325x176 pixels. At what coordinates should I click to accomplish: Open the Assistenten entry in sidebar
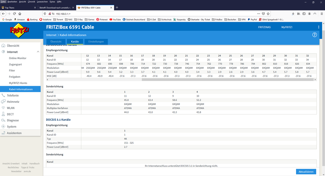coord(14,133)
